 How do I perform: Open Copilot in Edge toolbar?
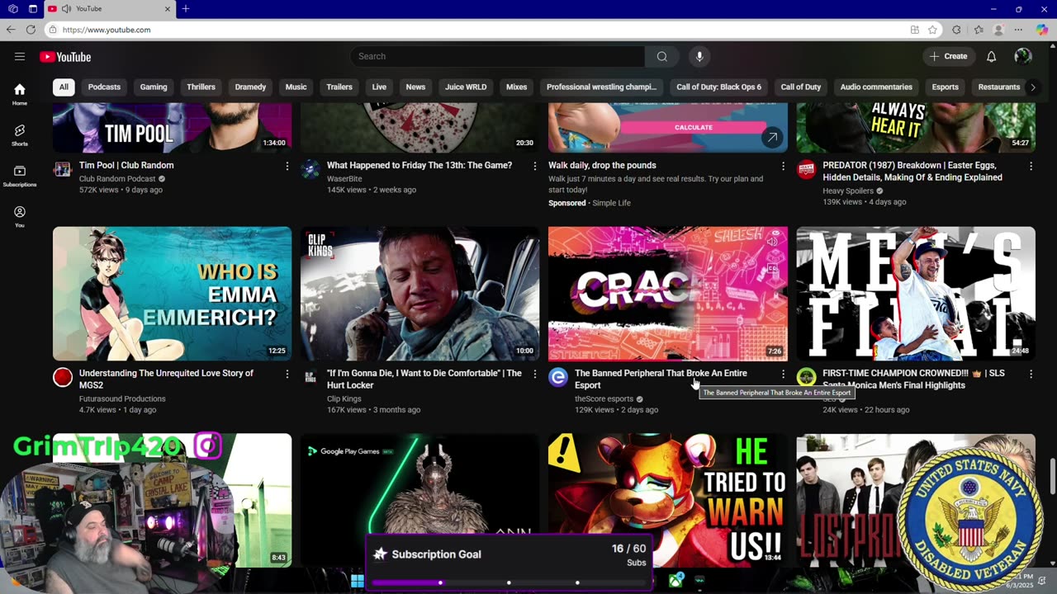[1040, 30]
